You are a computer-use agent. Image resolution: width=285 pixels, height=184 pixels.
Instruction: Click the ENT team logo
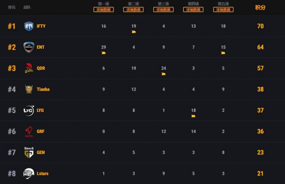point(29,47)
